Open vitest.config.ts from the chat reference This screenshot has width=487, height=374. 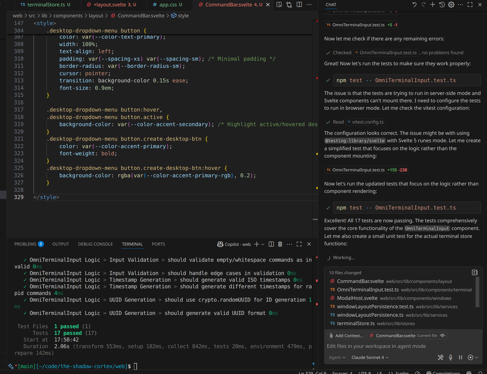click(366, 122)
